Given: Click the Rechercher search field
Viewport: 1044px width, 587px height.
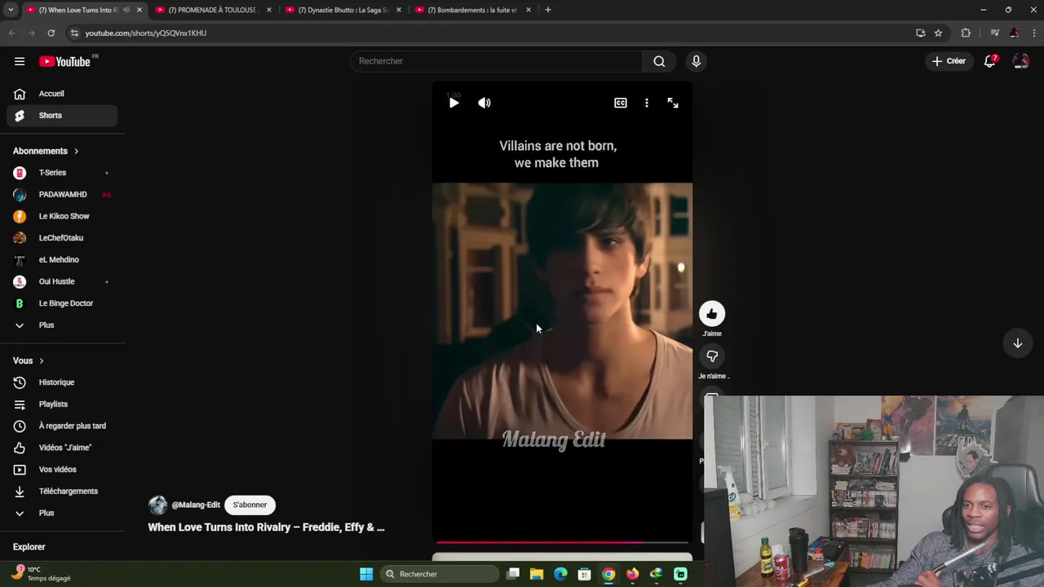Looking at the screenshot, I should (496, 61).
